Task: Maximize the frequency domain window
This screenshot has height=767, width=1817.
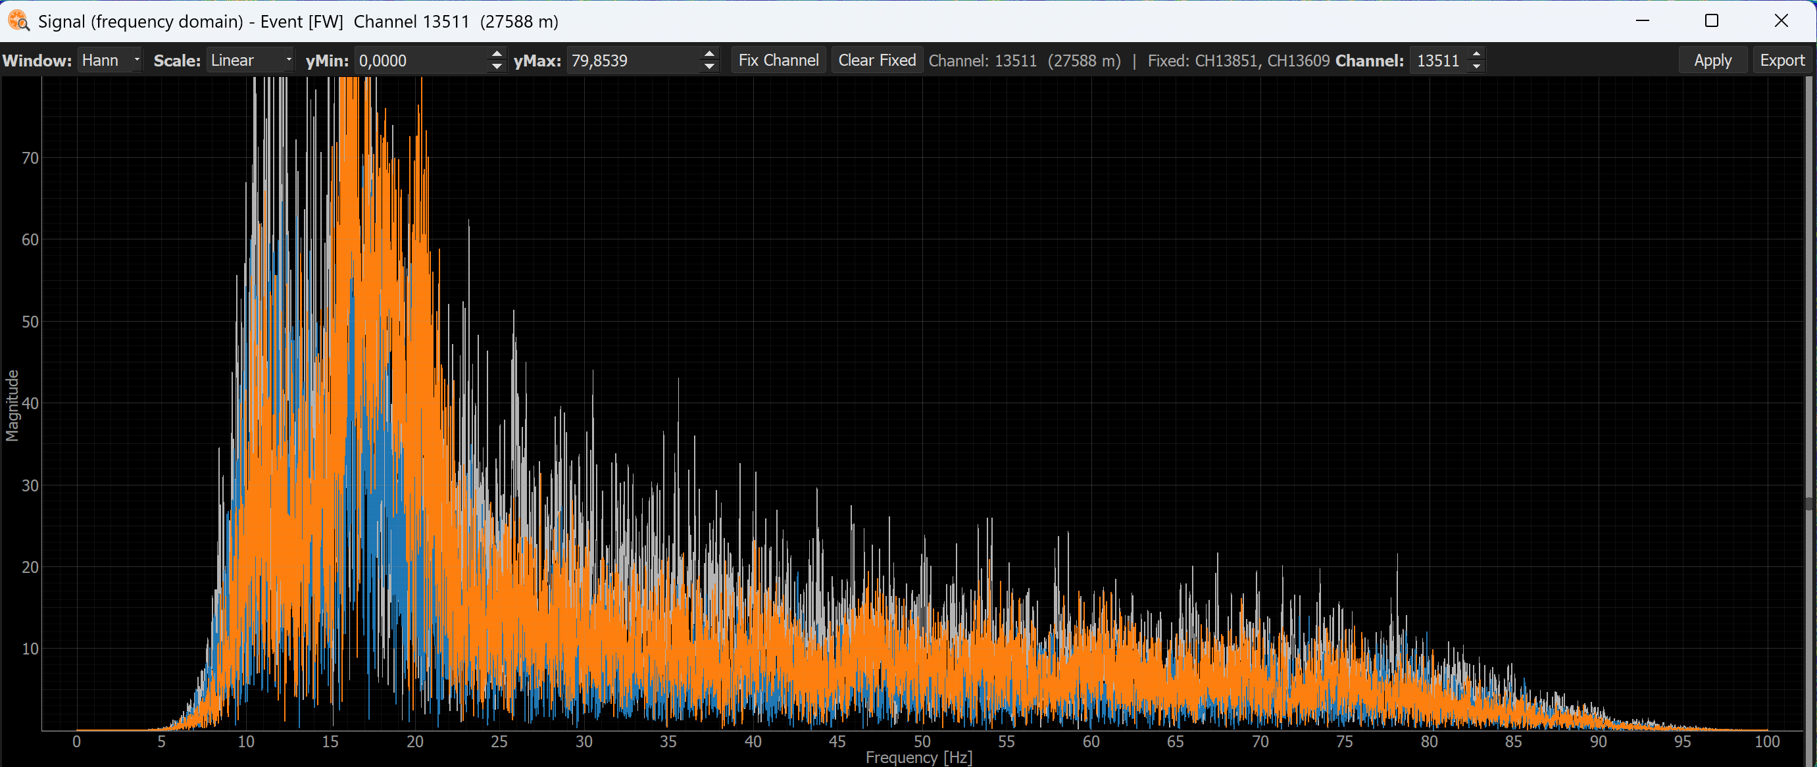Action: tap(1711, 20)
